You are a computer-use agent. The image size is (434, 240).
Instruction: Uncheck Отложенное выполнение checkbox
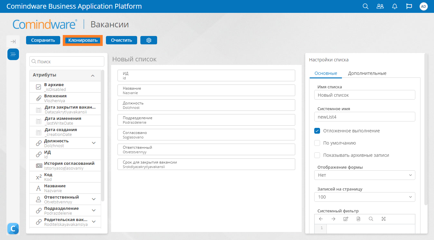point(317,131)
